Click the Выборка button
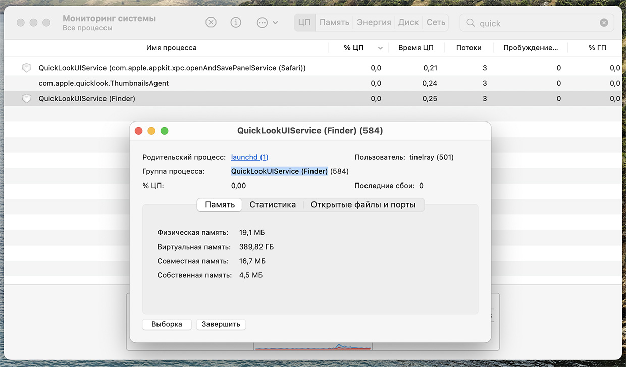Screen dimensions: 626x367 pyautogui.click(x=167, y=324)
